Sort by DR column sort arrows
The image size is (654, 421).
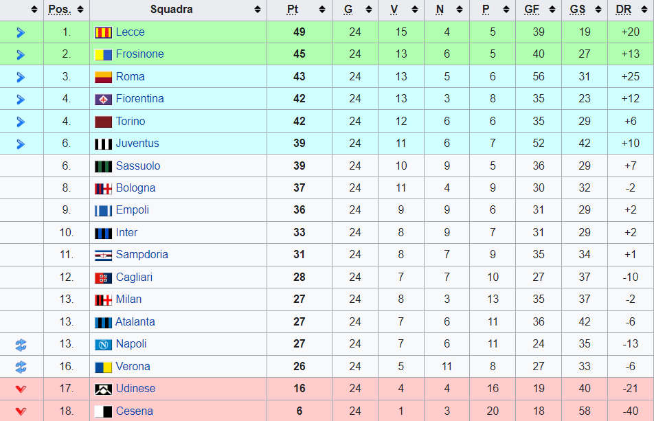[x=644, y=10]
